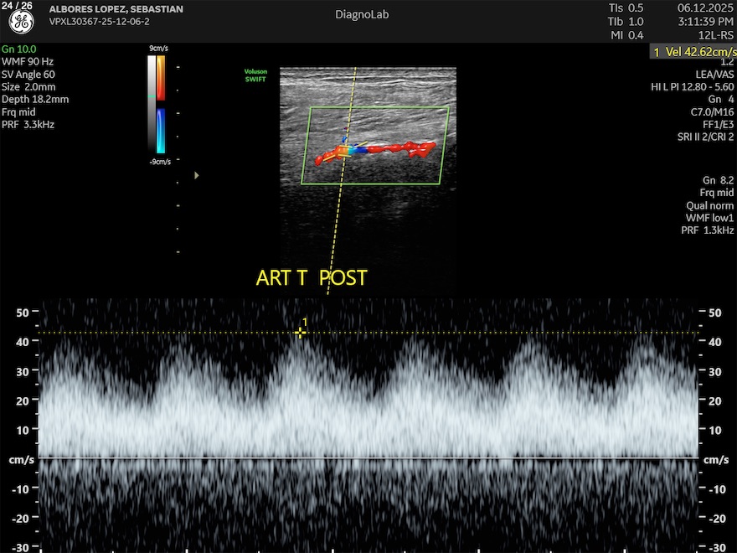Click the grayscale map bar
This screenshot has height=553, width=737.
(x=152, y=105)
